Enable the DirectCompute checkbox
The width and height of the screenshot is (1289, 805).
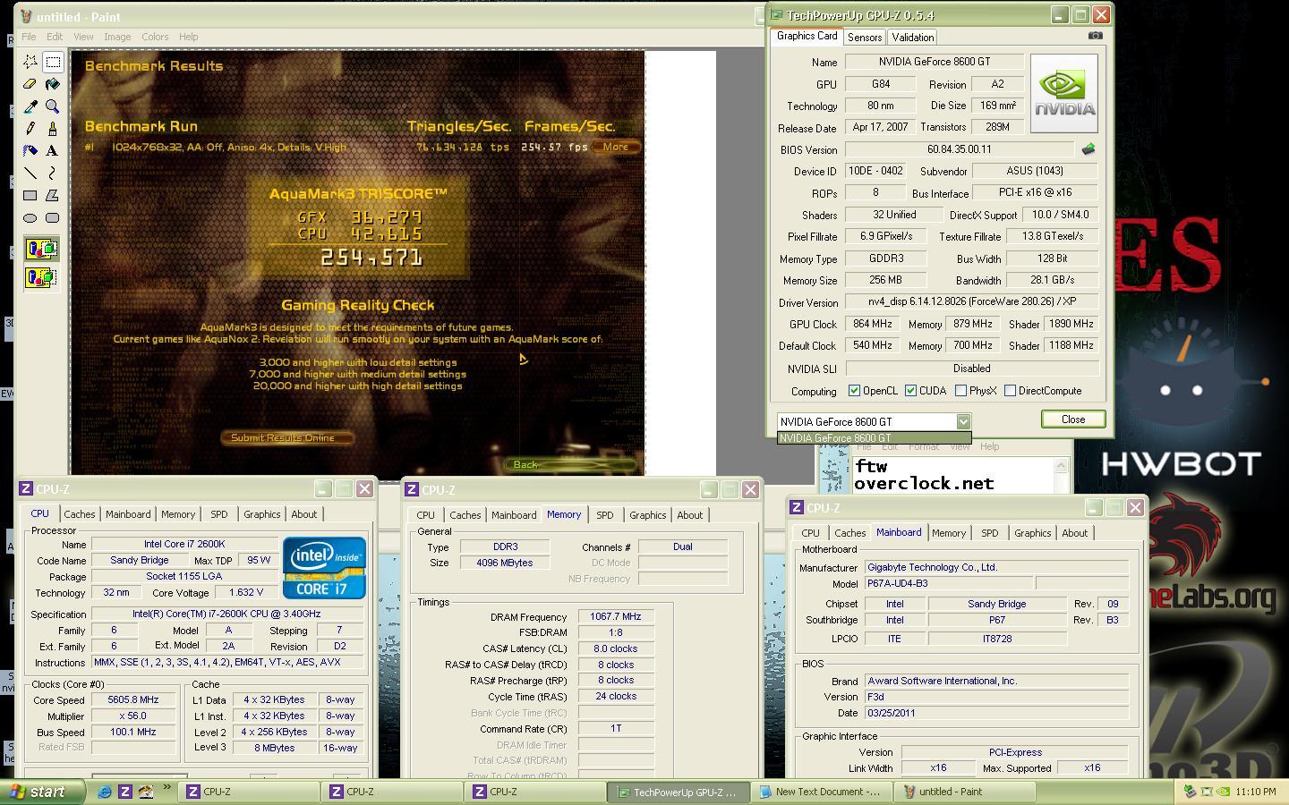pos(1010,391)
